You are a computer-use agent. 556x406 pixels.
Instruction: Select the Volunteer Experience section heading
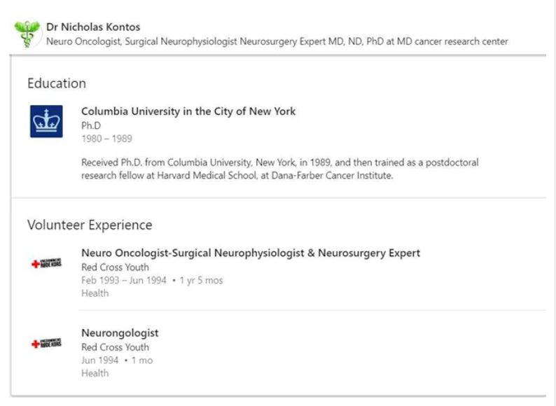[x=90, y=225]
